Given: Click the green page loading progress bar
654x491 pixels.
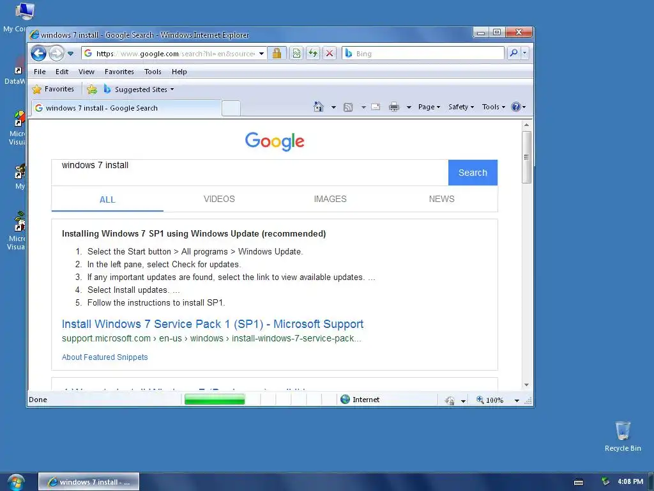Looking at the screenshot, I should (215, 400).
